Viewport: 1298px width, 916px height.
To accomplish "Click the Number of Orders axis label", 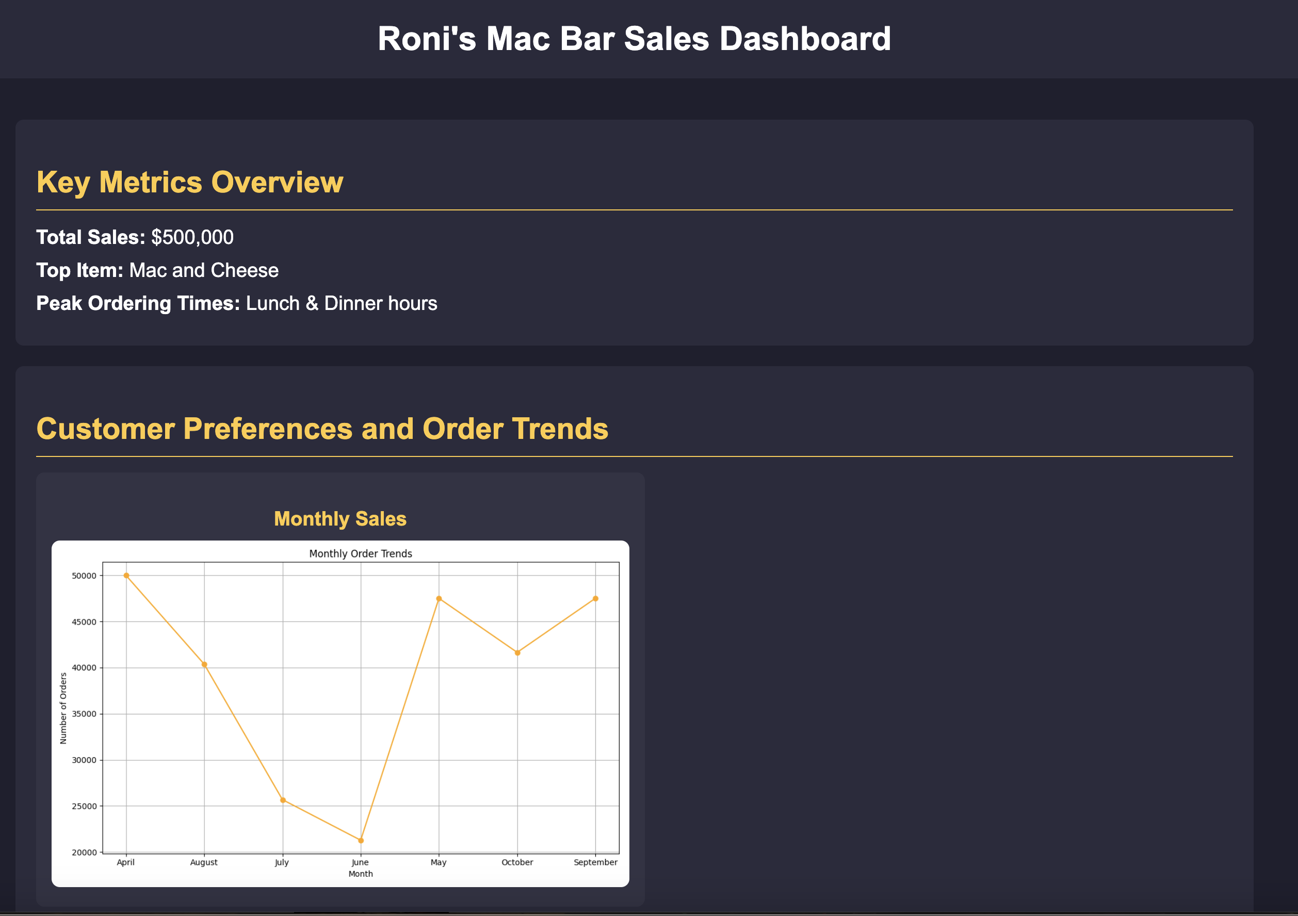I will tap(63, 708).
